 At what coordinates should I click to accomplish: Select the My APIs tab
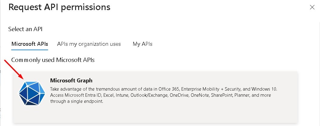coord(142,44)
